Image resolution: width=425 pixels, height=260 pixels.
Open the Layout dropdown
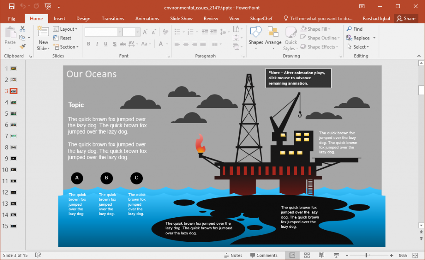pyautogui.click(x=66, y=29)
